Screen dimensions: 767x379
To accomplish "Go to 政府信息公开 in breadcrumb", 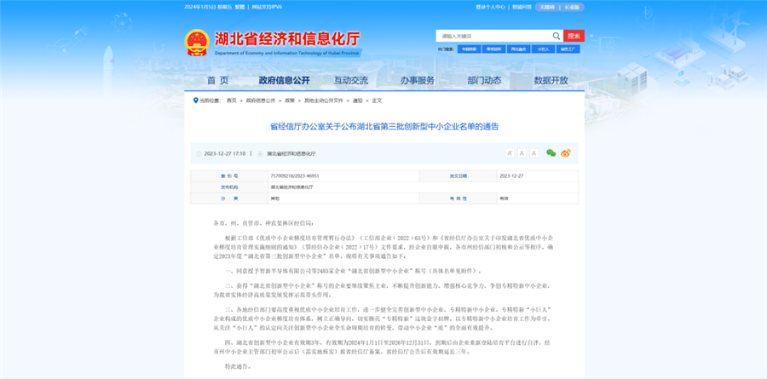I will tap(261, 100).
